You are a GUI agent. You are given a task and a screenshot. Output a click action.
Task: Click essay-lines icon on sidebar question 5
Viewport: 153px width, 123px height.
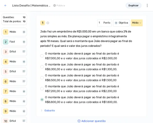(x=24, y=71)
